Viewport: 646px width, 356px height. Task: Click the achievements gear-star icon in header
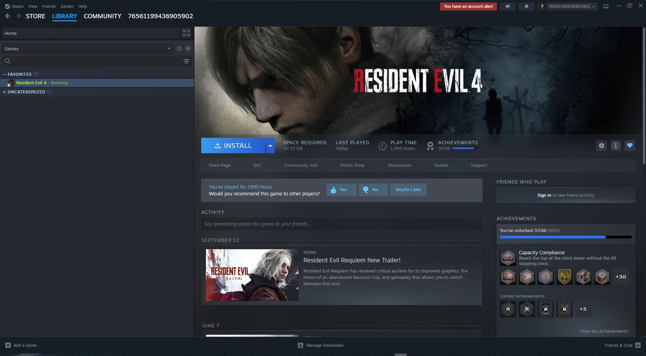pyautogui.click(x=430, y=145)
